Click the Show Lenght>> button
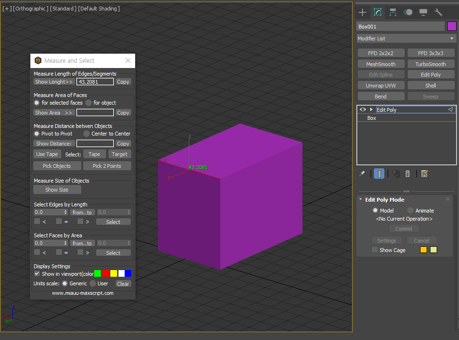Image resolution: width=459 pixels, height=340 pixels. click(x=54, y=82)
